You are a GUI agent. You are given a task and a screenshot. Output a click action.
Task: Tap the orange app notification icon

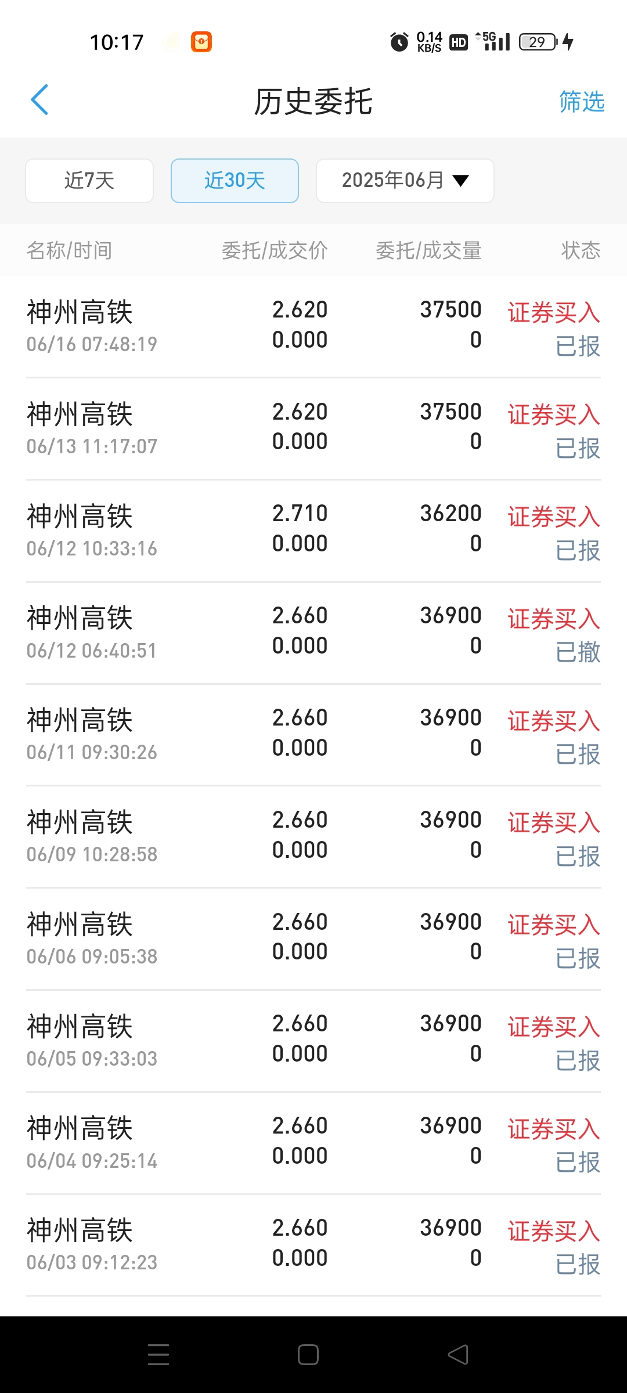(x=201, y=42)
